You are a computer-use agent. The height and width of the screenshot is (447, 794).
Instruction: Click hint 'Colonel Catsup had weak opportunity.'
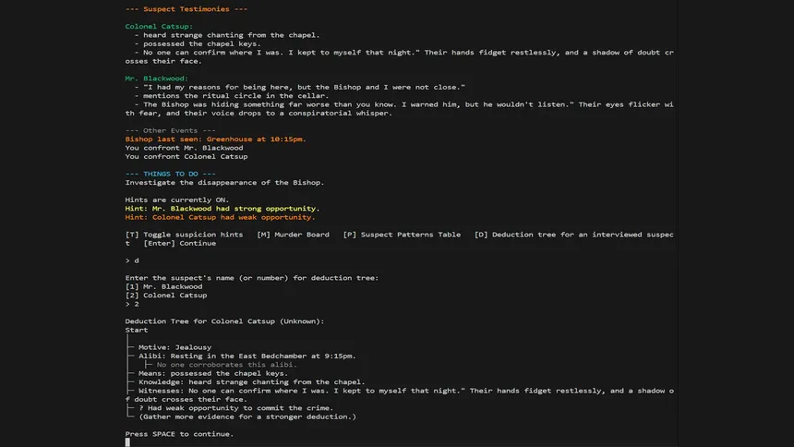(221, 217)
